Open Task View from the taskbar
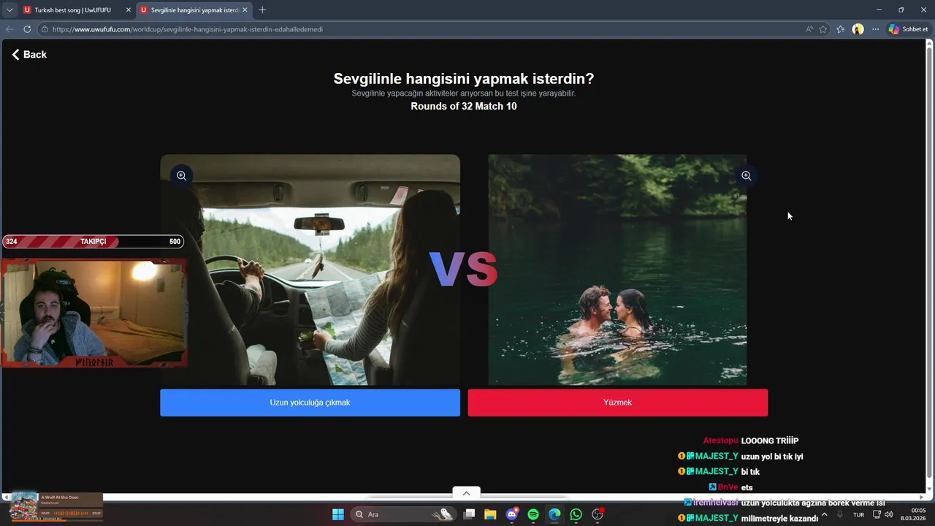935x526 pixels. pyautogui.click(x=470, y=514)
